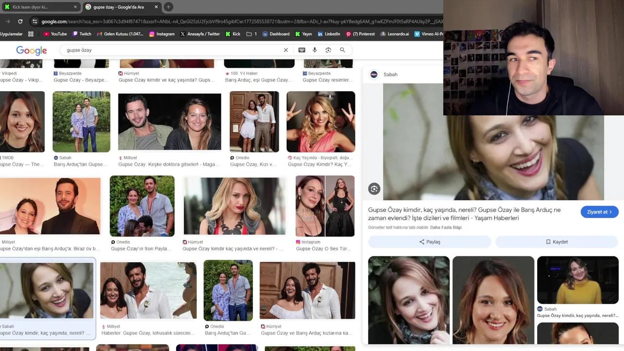Click 'Gupse Özay kimdir, kaç yaşında, nereli?' related caption
This screenshot has height=351, width=624.
coord(578,316)
